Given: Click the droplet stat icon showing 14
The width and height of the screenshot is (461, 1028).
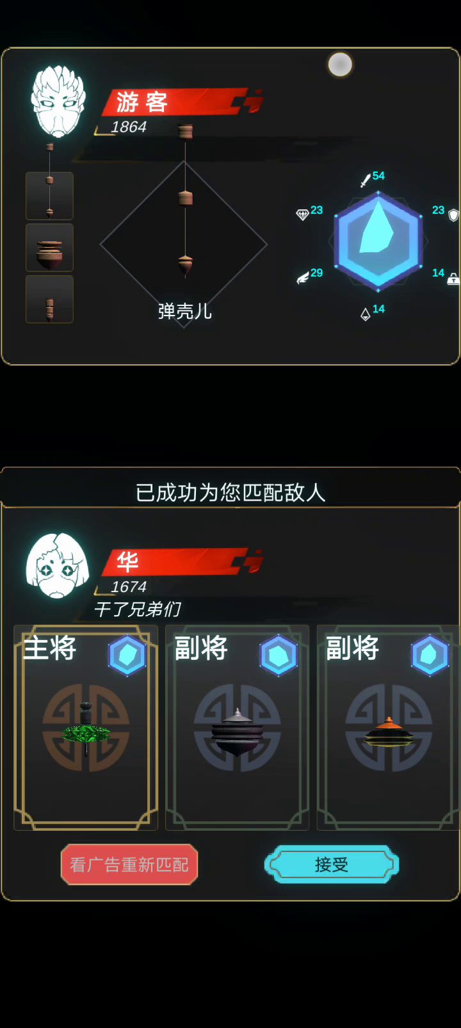Looking at the screenshot, I should click(365, 314).
